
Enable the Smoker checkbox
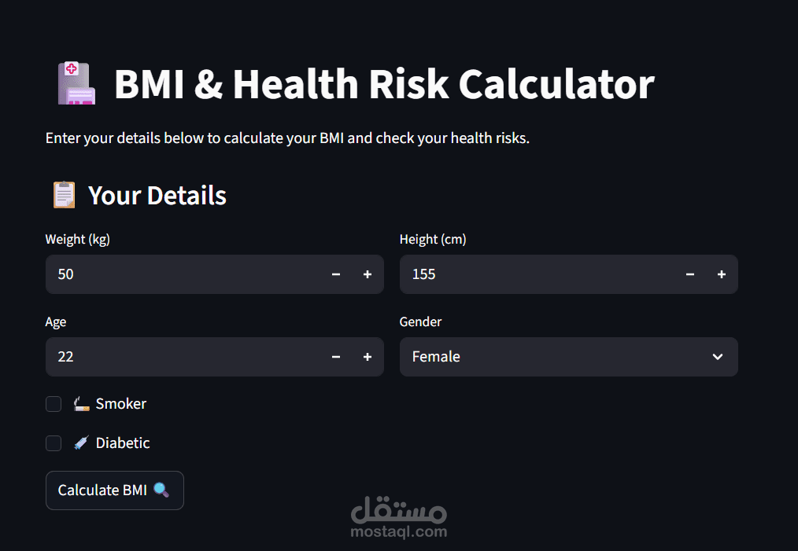click(53, 403)
